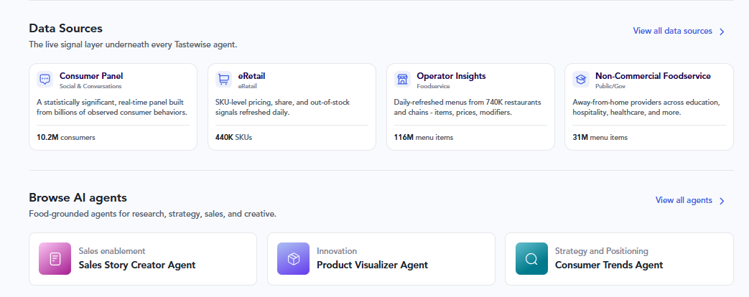
Task: Open the eRetail data source title
Action: click(252, 76)
